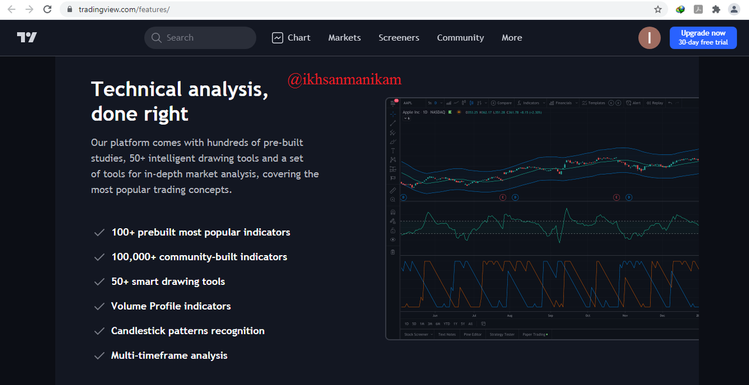
Task: Open the Chrome profile icon
Action: (x=734, y=9)
